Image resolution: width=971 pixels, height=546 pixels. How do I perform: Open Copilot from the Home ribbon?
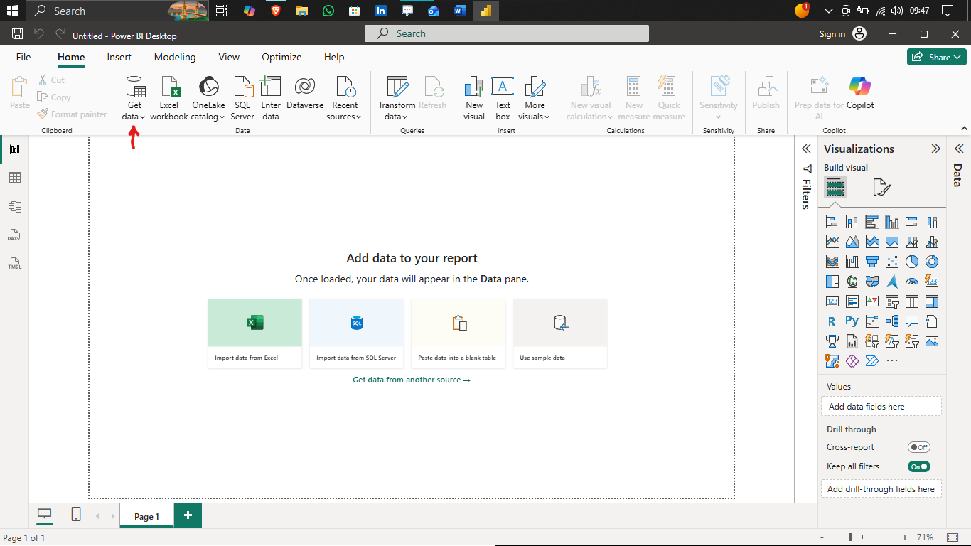[x=860, y=93]
